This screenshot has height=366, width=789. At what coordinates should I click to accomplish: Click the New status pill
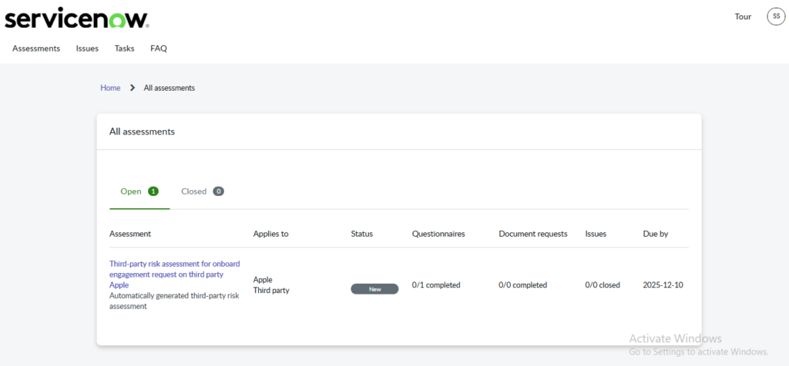coord(374,289)
